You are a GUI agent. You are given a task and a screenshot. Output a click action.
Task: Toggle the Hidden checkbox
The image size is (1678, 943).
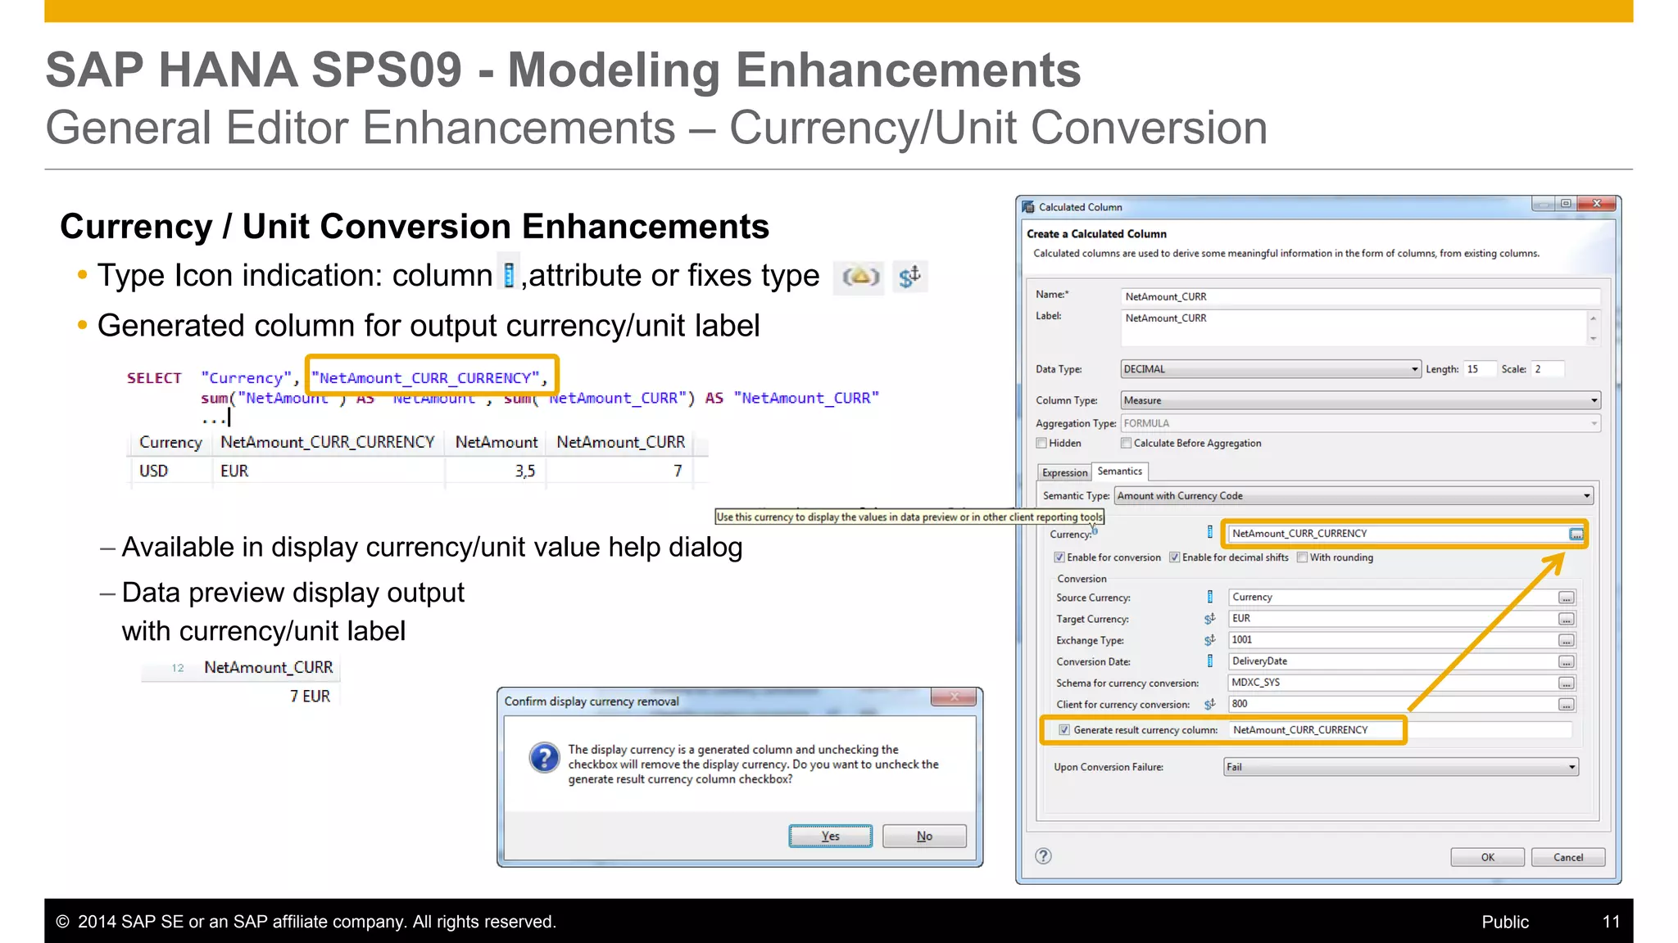click(1041, 443)
